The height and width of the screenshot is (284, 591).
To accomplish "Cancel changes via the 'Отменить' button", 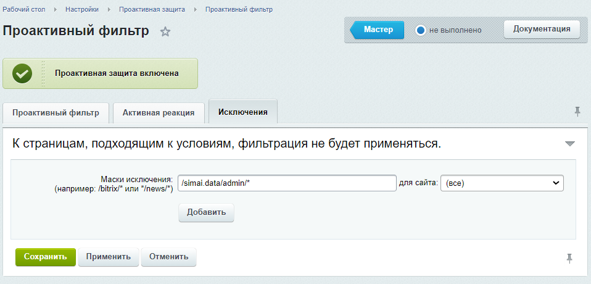I will (x=168, y=257).
